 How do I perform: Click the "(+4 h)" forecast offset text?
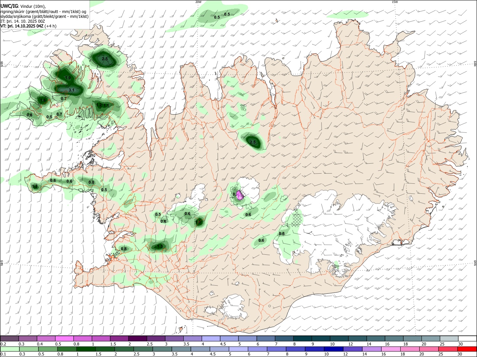click(x=50, y=26)
